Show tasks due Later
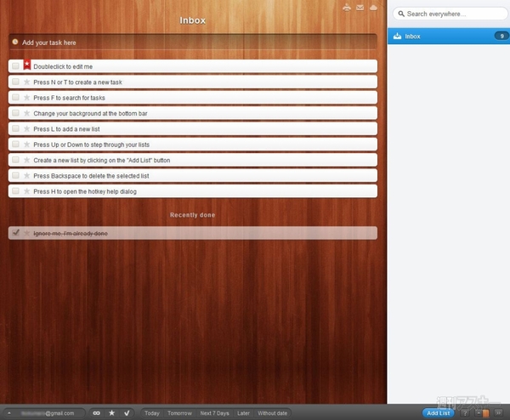This screenshot has width=510, height=420. point(243,413)
